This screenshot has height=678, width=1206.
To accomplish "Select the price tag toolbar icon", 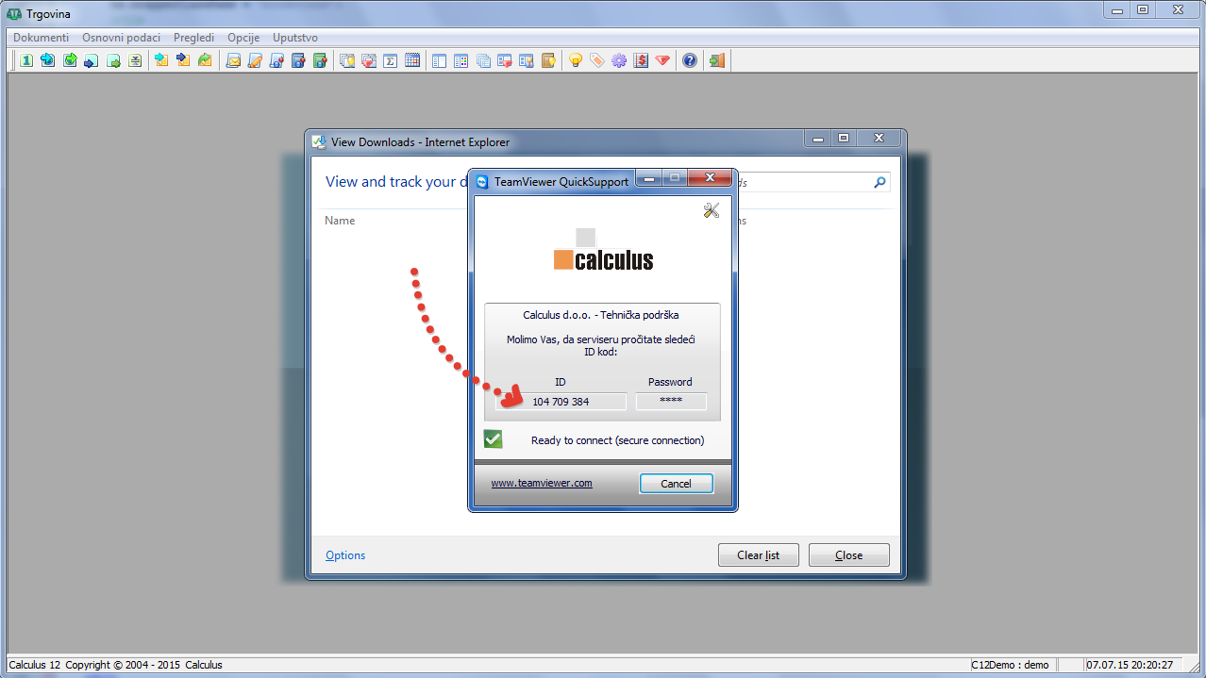I will coord(596,61).
